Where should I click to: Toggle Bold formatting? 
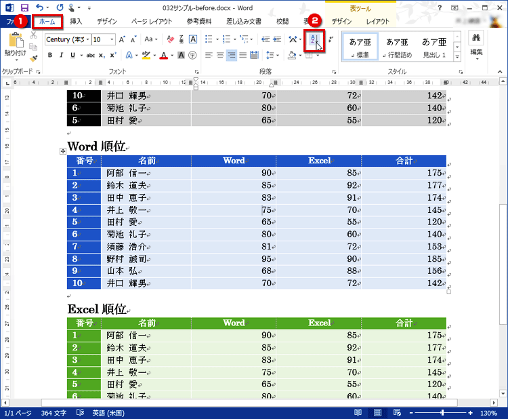point(50,56)
